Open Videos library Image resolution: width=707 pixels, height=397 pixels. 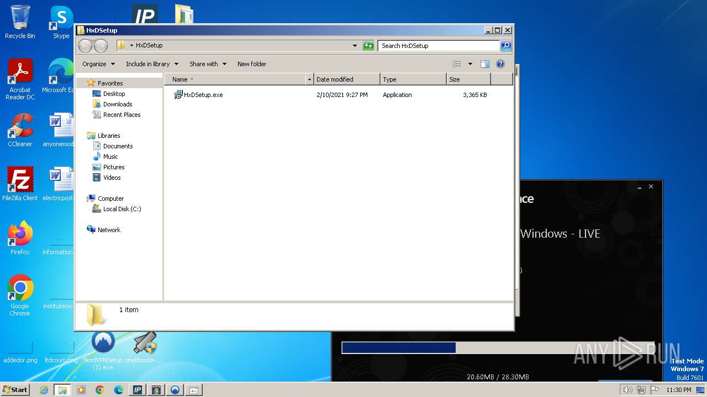pos(112,178)
